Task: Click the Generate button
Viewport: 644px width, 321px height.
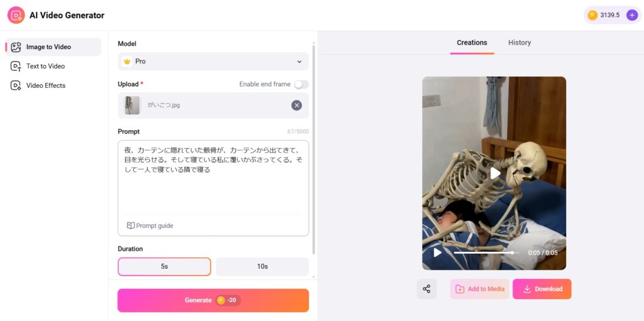Action: pos(213,300)
